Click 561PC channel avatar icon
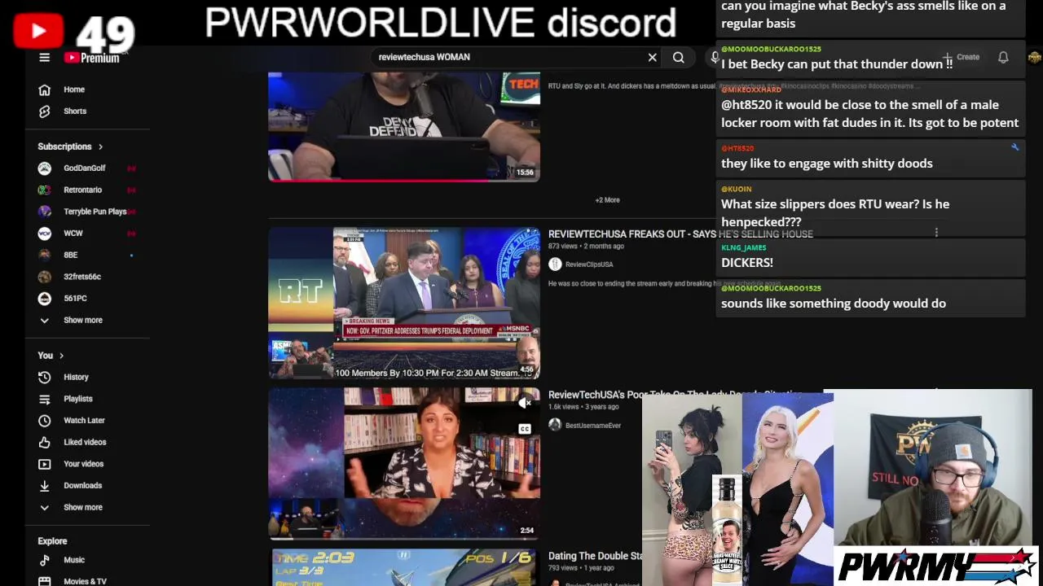The height and width of the screenshot is (586, 1043). point(45,299)
